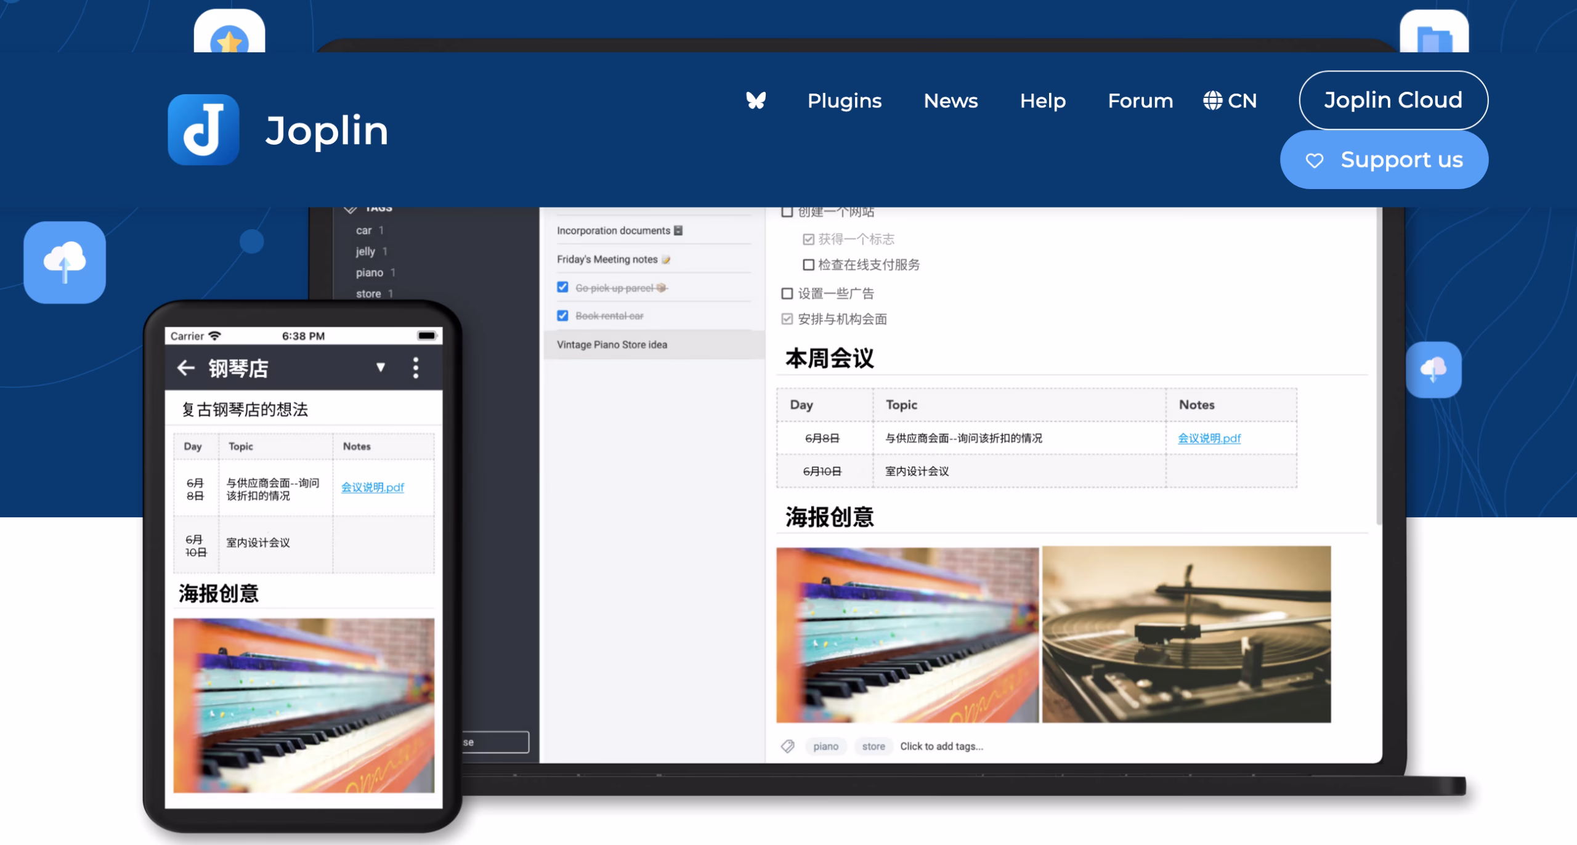Click the 海报创意 heading in desktop note
The width and height of the screenshot is (1577, 845).
[829, 517]
